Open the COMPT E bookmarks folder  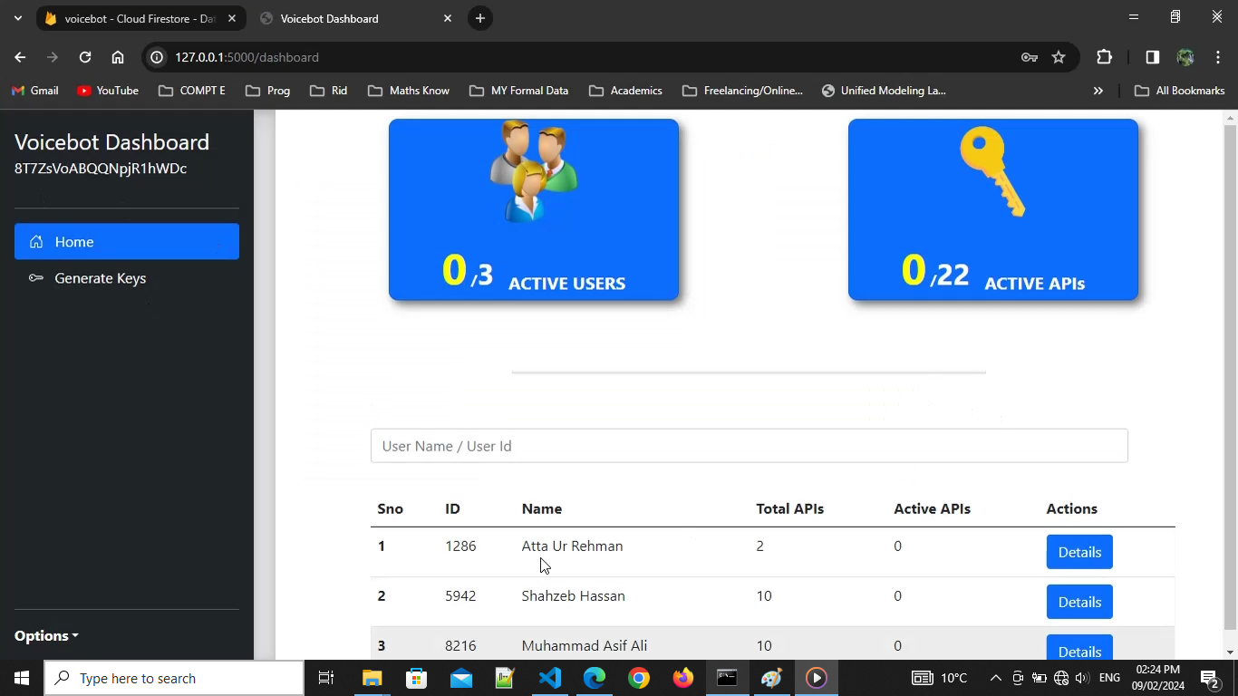(x=191, y=91)
